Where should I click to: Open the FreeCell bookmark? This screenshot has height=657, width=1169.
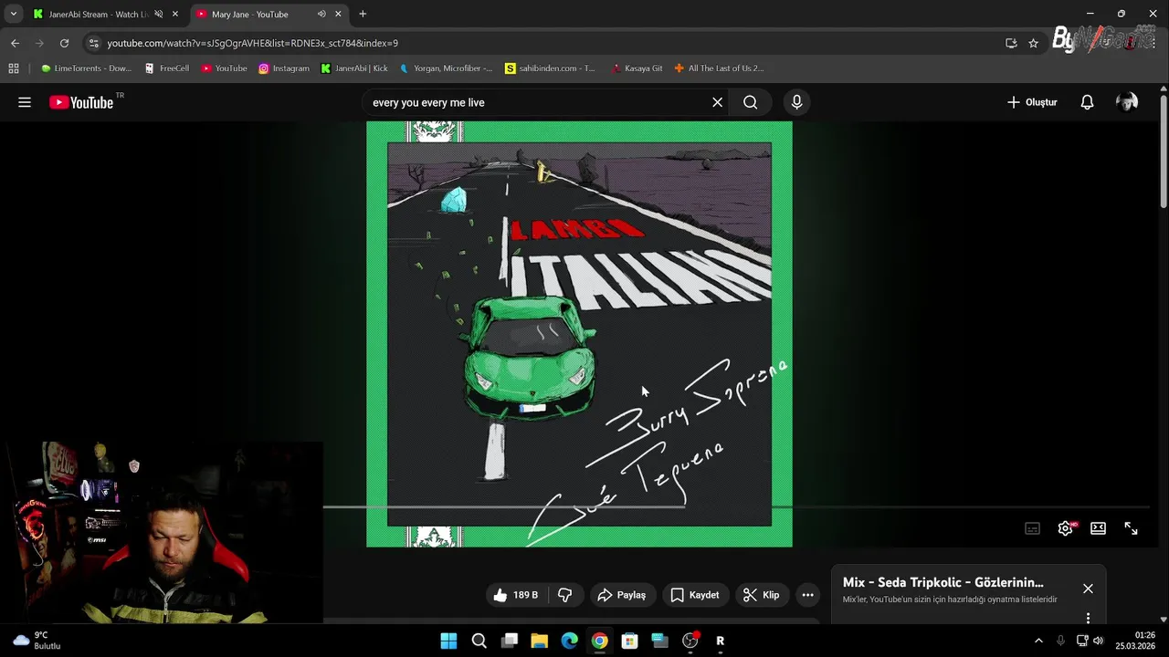point(166,68)
